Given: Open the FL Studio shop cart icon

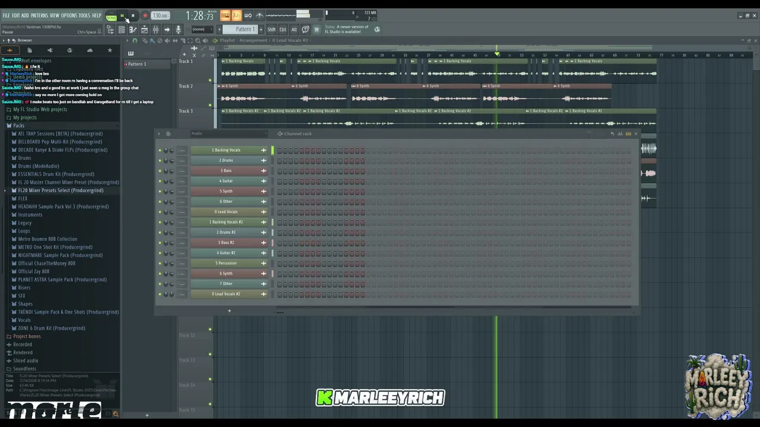Looking at the screenshot, I should pos(316,30).
